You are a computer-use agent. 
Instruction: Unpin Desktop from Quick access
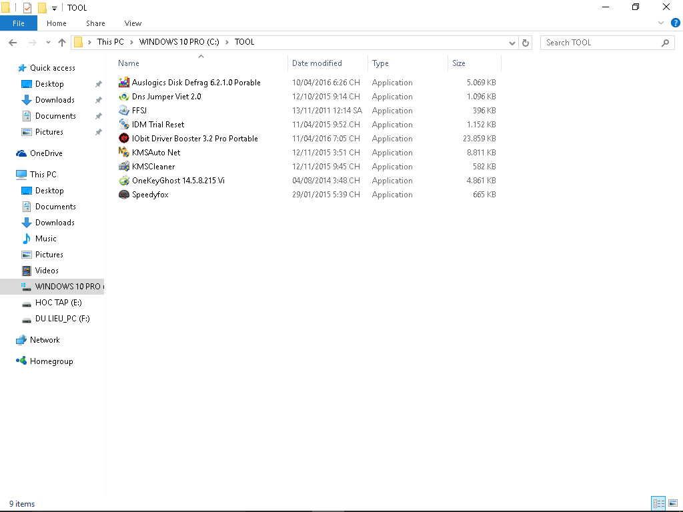[99, 84]
